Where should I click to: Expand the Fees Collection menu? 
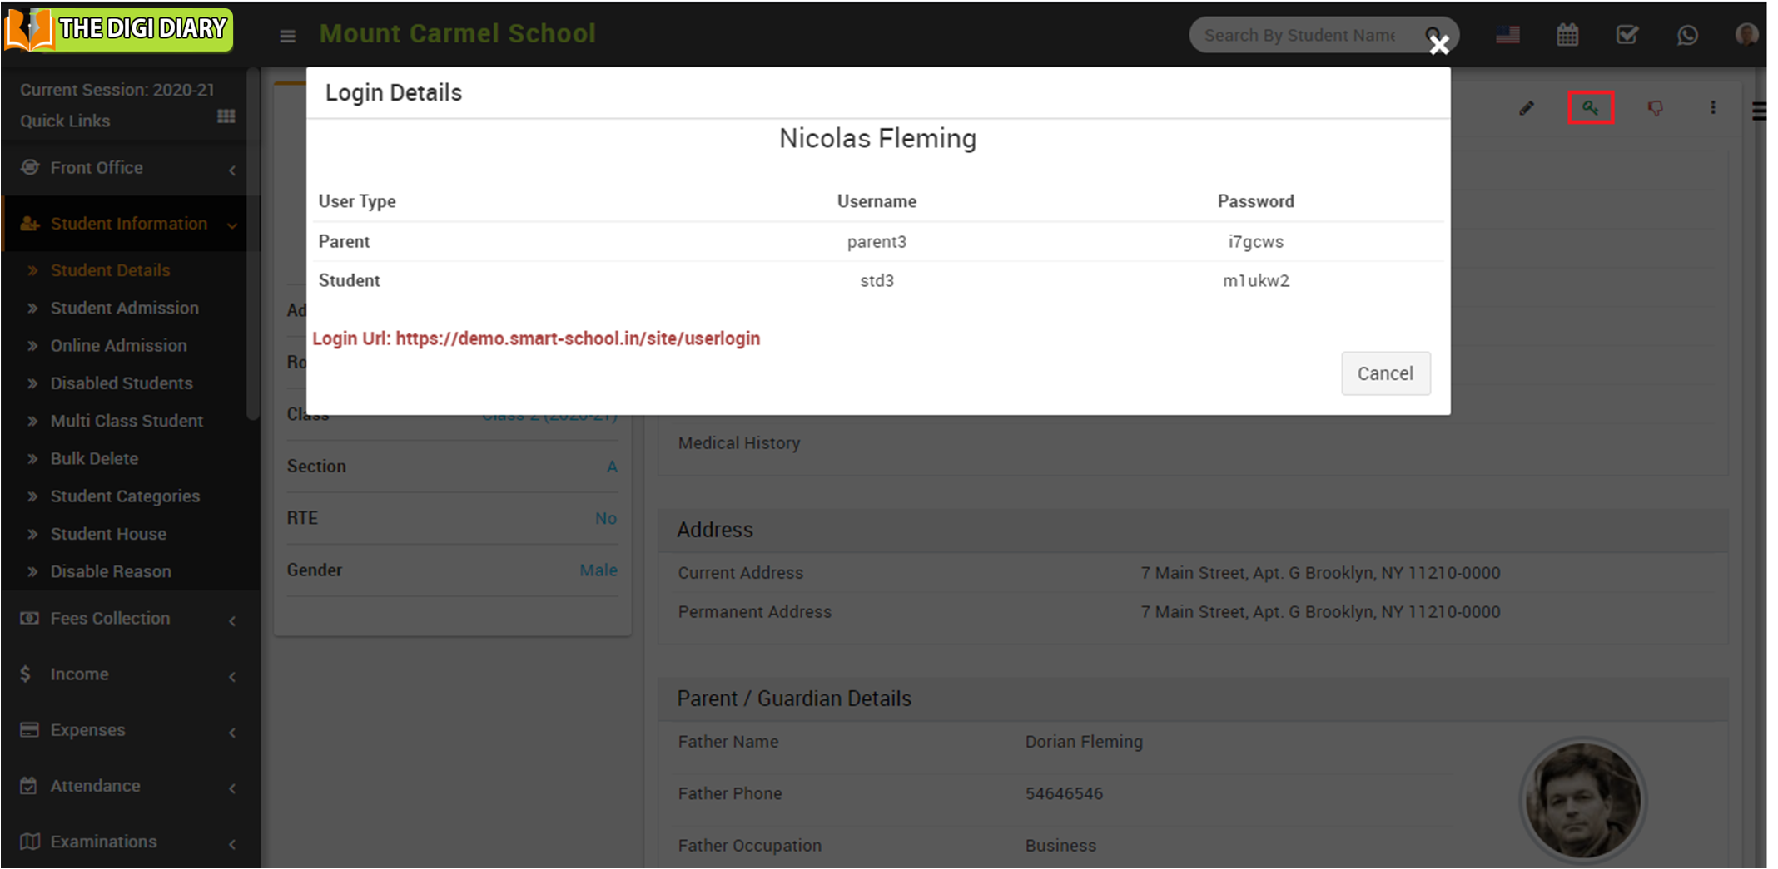click(x=125, y=619)
